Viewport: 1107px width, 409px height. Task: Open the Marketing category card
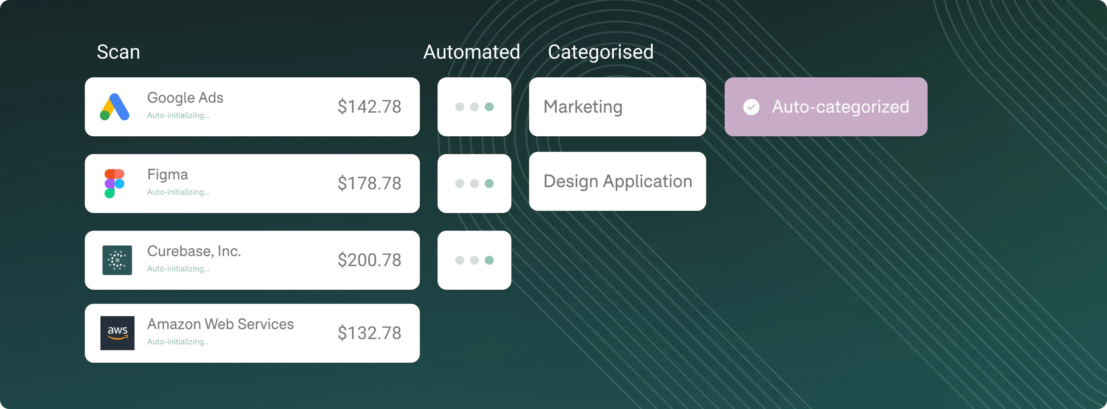(x=617, y=107)
